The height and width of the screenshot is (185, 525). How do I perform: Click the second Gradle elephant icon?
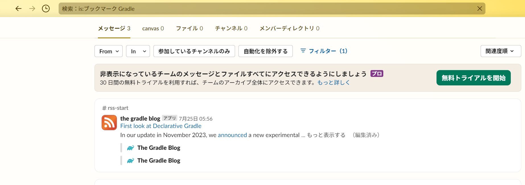[131, 161]
